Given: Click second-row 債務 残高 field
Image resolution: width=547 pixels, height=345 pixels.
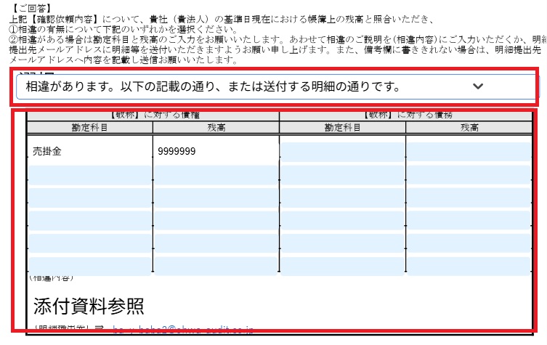Looking at the screenshot, I should 469,175.
